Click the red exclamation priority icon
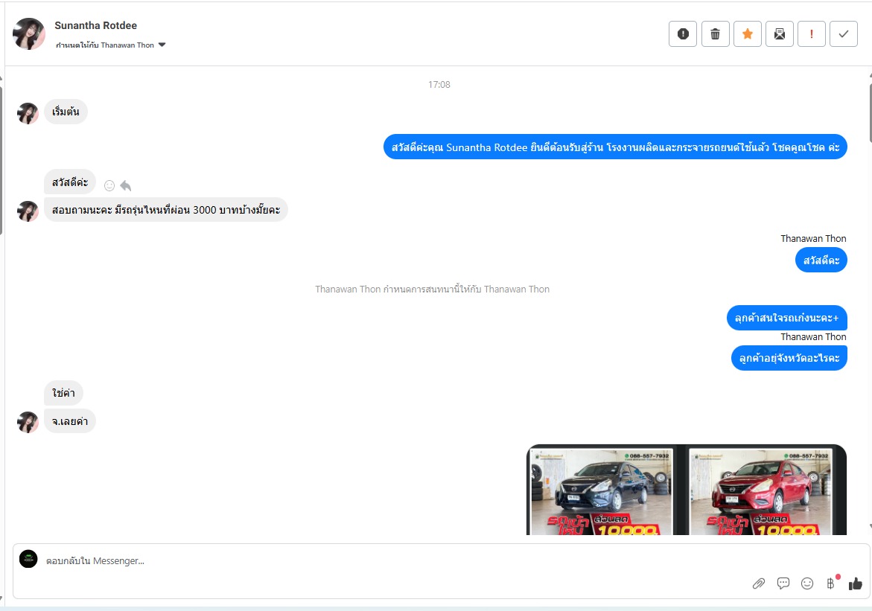The width and height of the screenshot is (872, 611). pos(812,34)
